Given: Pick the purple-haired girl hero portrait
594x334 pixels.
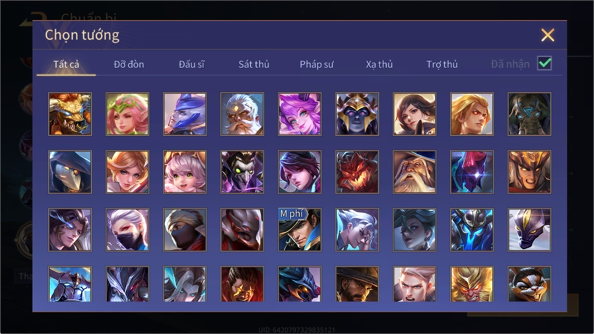Looking at the screenshot, I should pyautogui.click(x=300, y=114).
